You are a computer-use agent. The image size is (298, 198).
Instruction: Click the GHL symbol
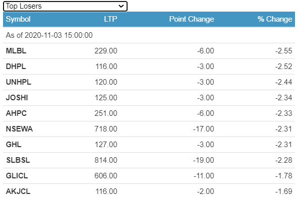point(14,145)
